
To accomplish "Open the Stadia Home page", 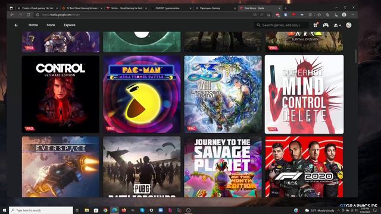I will click(x=33, y=25).
